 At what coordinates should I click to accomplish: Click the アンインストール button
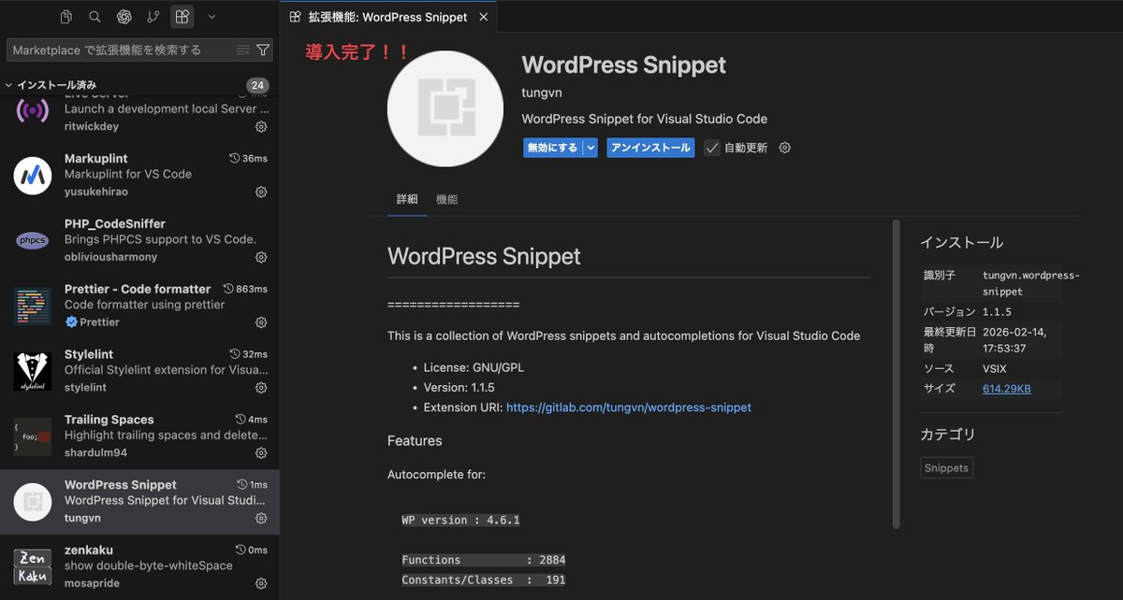pyautogui.click(x=649, y=148)
